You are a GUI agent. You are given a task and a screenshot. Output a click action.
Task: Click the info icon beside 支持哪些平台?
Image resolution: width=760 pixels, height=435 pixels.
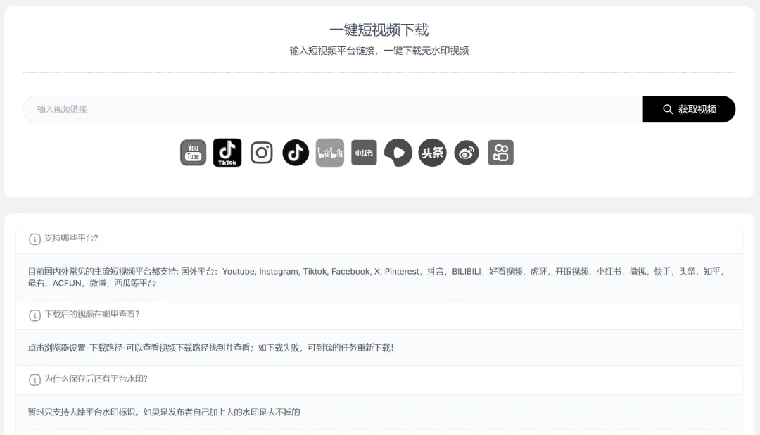(x=34, y=239)
